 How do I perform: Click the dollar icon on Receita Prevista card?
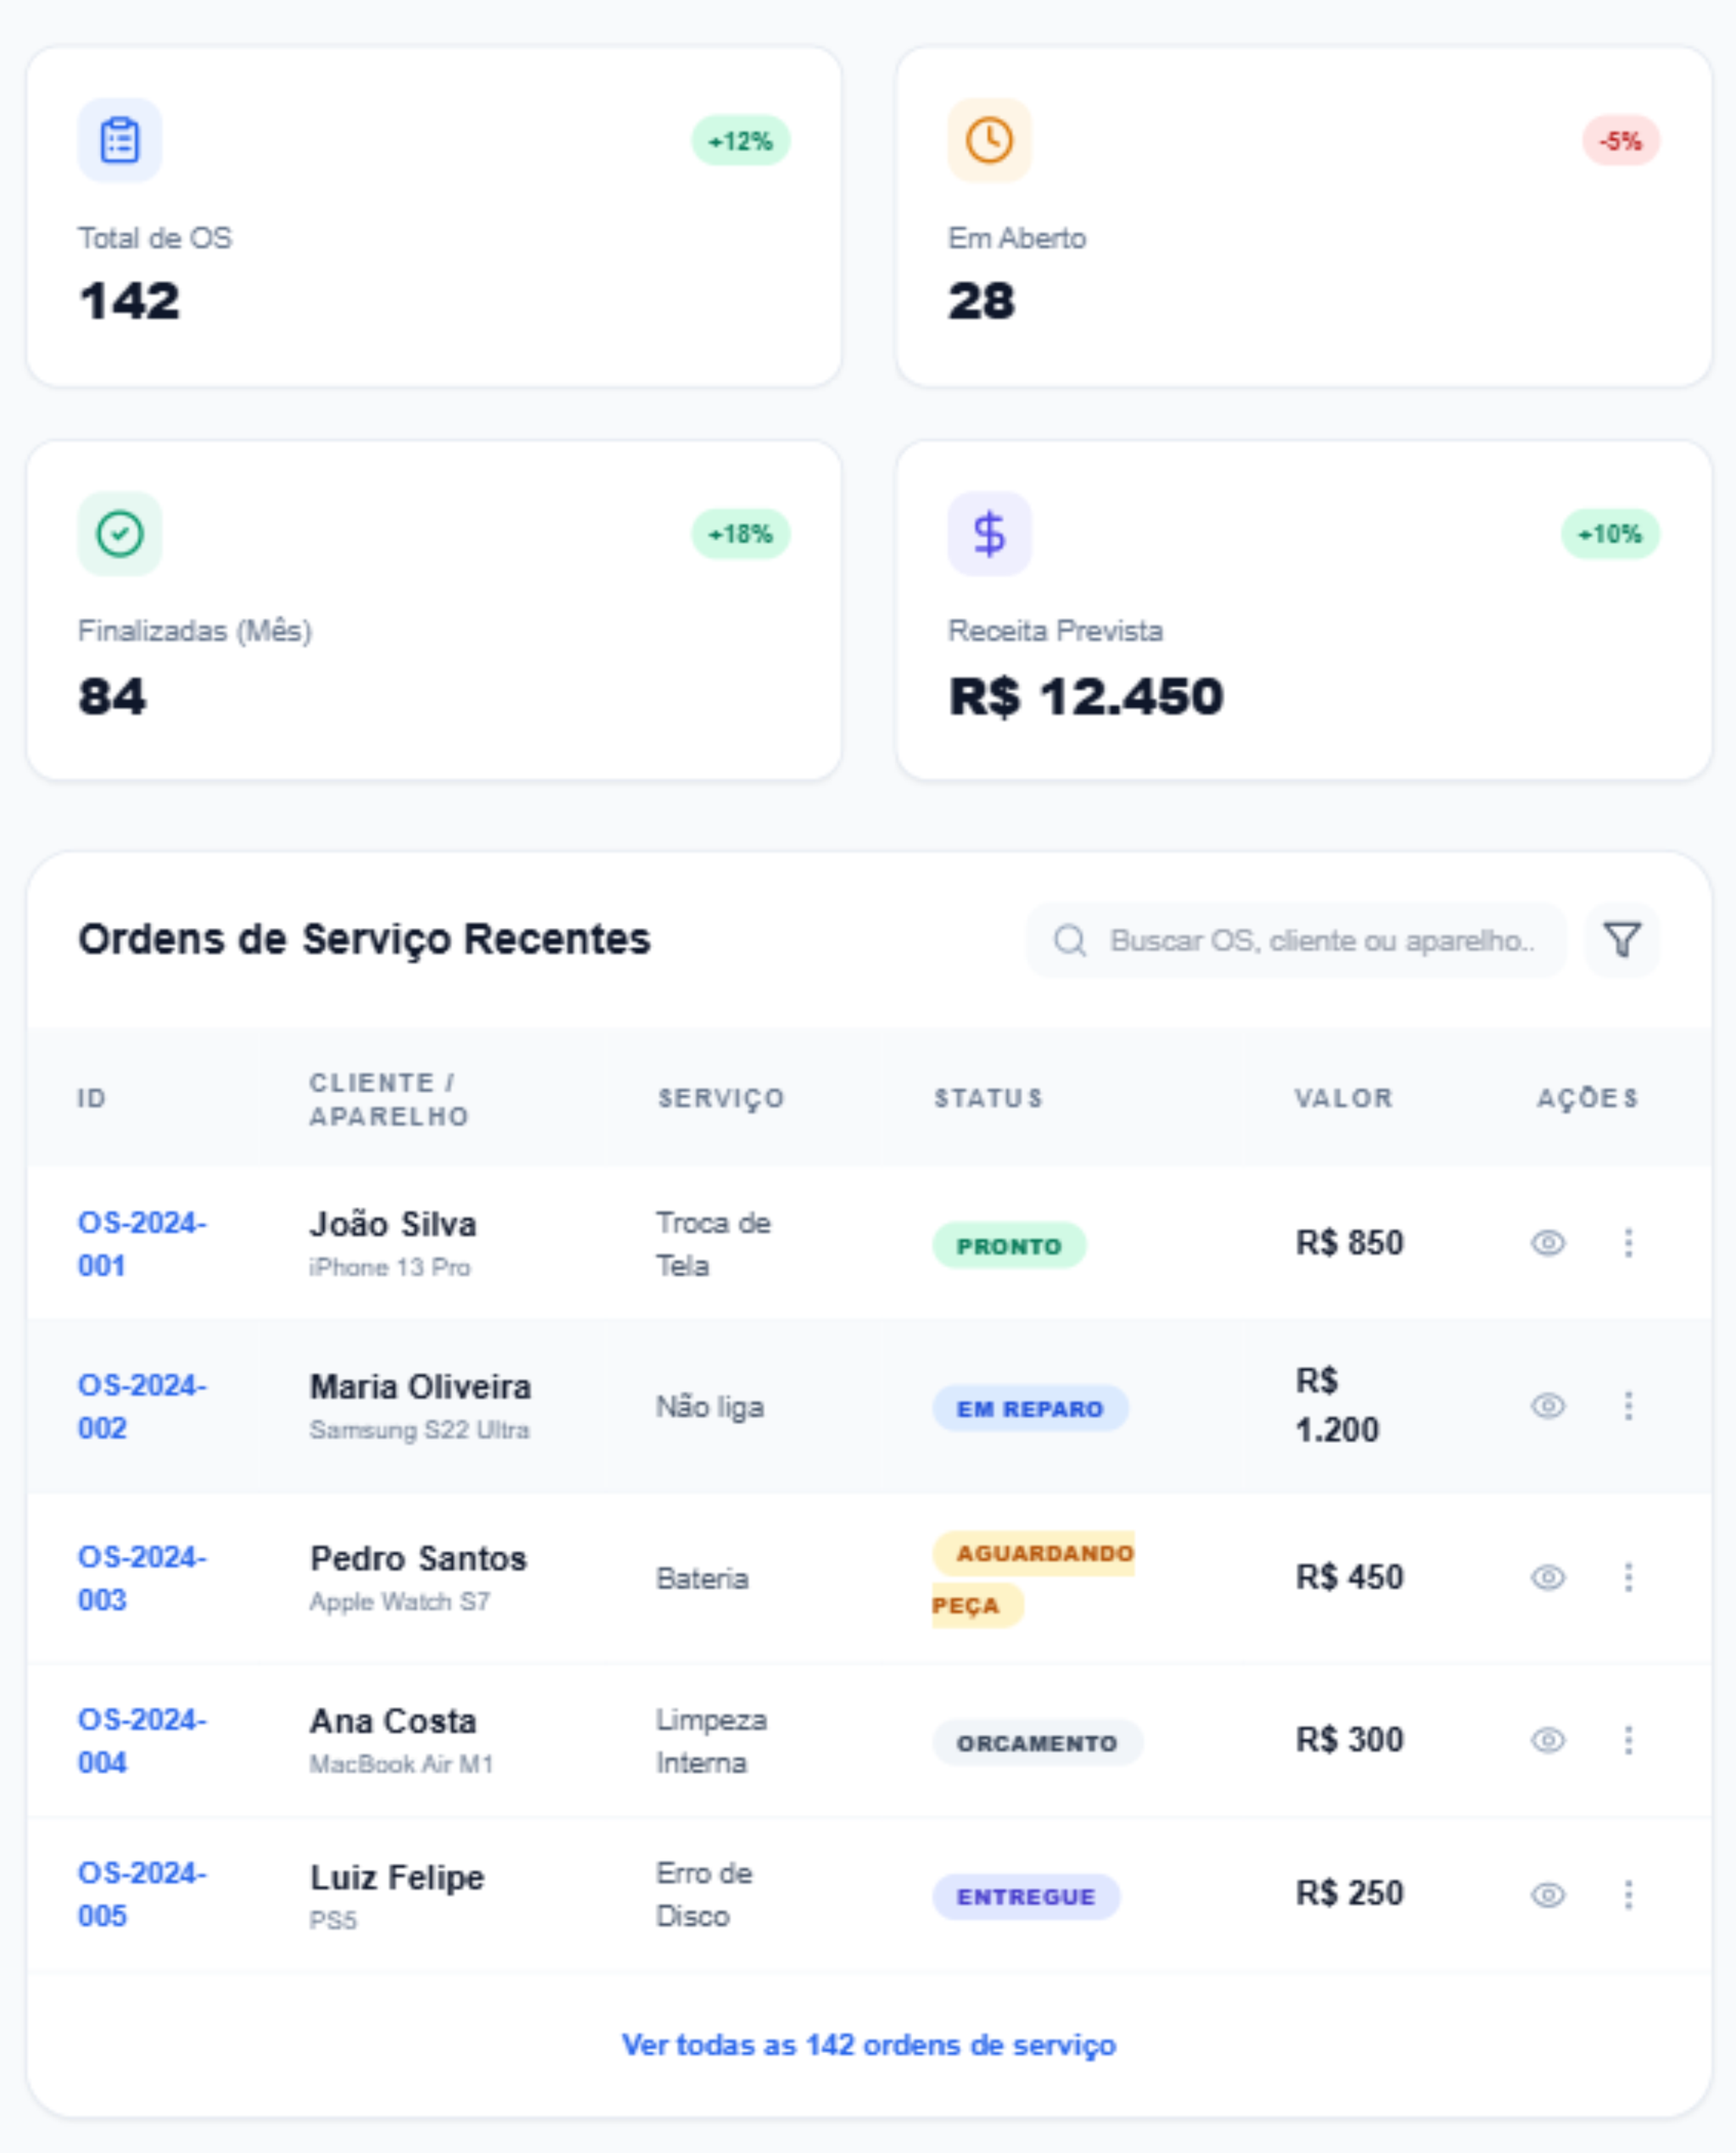pyautogui.click(x=988, y=533)
